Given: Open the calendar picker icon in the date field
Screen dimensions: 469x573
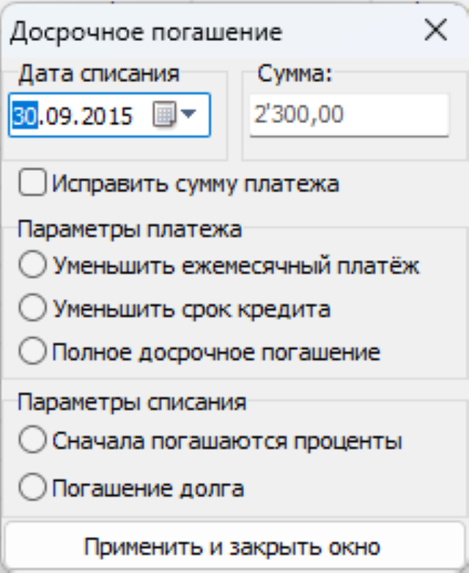Looking at the screenshot, I should pos(164,114).
